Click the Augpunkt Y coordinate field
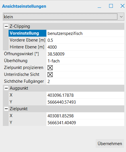Screen dimensions: 126x152 pos(85,102)
